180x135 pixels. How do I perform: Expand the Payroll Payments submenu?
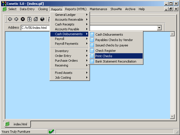coord(69,44)
